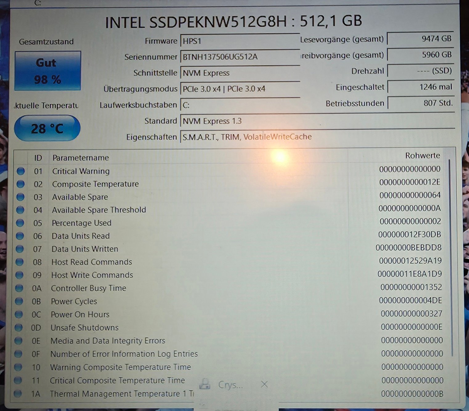The image size is (469, 411).
Task: Click the CrystalDiskInfo taskbar preview icon
Action: pyautogui.click(x=205, y=384)
